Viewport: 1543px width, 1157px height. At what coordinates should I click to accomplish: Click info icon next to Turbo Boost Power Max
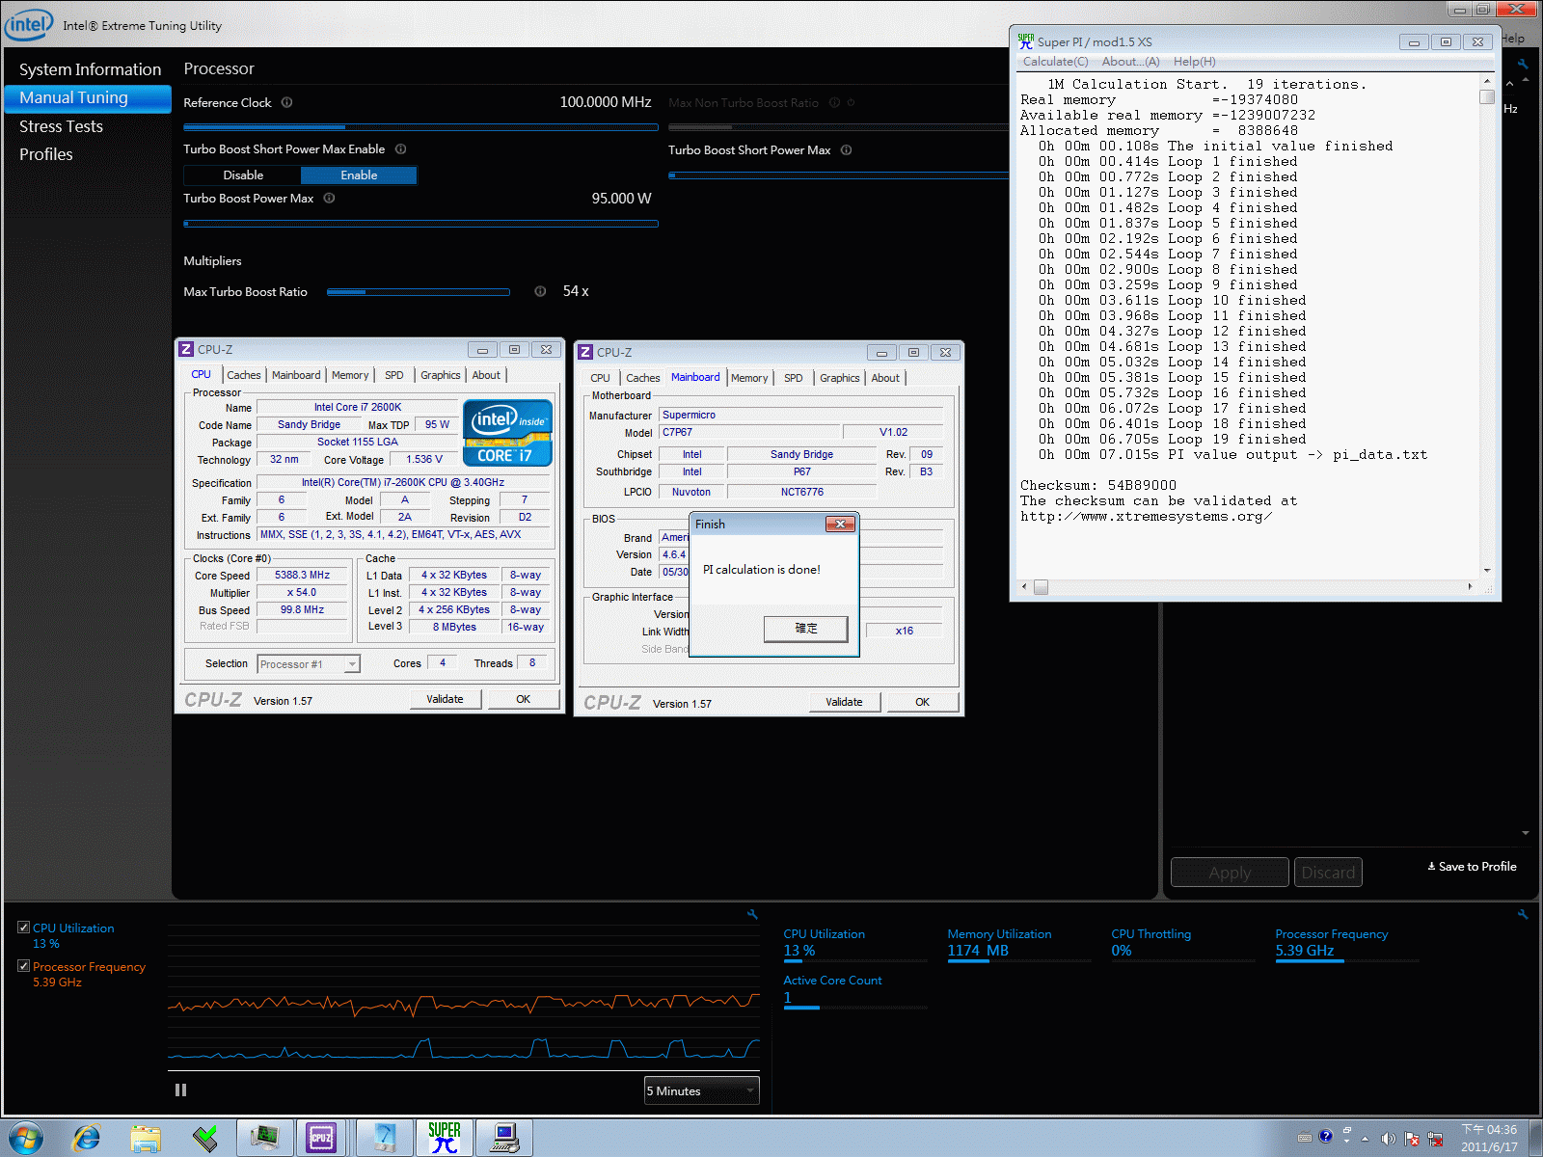pos(329,199)
